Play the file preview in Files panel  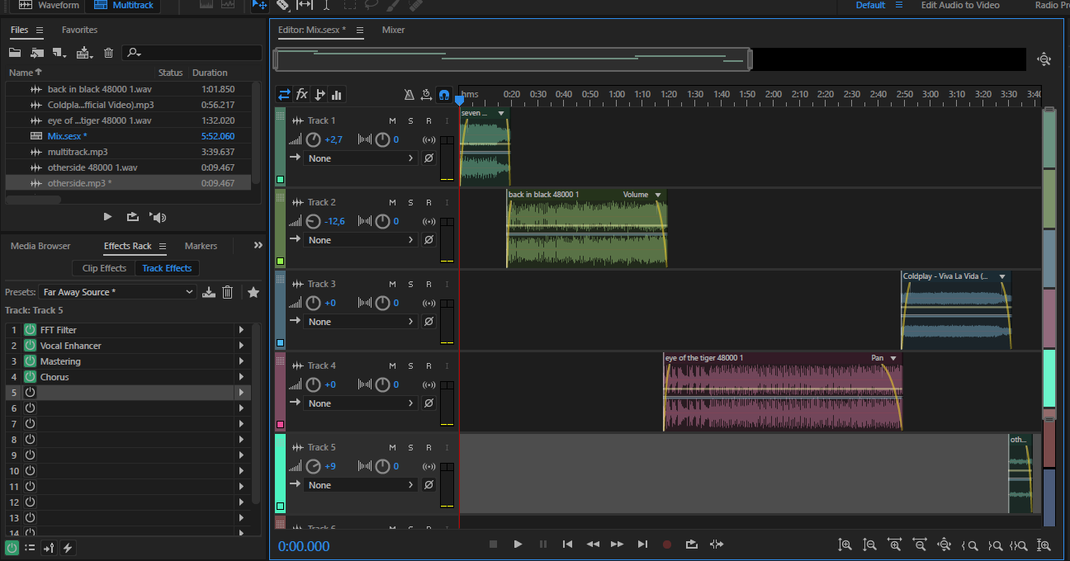click(107, 217)
